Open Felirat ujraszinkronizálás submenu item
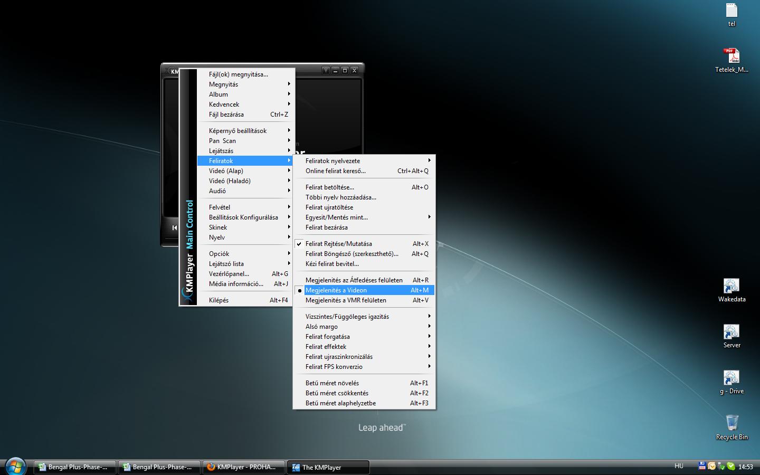Image resolution: width=760 pixels, height=475 pixels. [x=364, y=357]
